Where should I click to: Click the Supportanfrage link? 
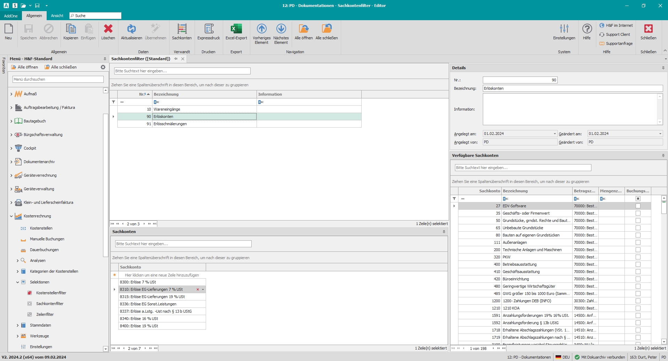point(619,43)
